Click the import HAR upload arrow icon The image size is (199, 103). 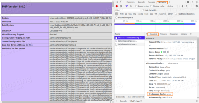182,6
